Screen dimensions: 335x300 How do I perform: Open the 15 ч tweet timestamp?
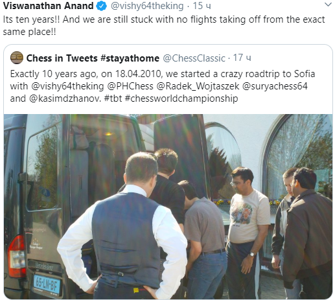click(x=202, y=6)
